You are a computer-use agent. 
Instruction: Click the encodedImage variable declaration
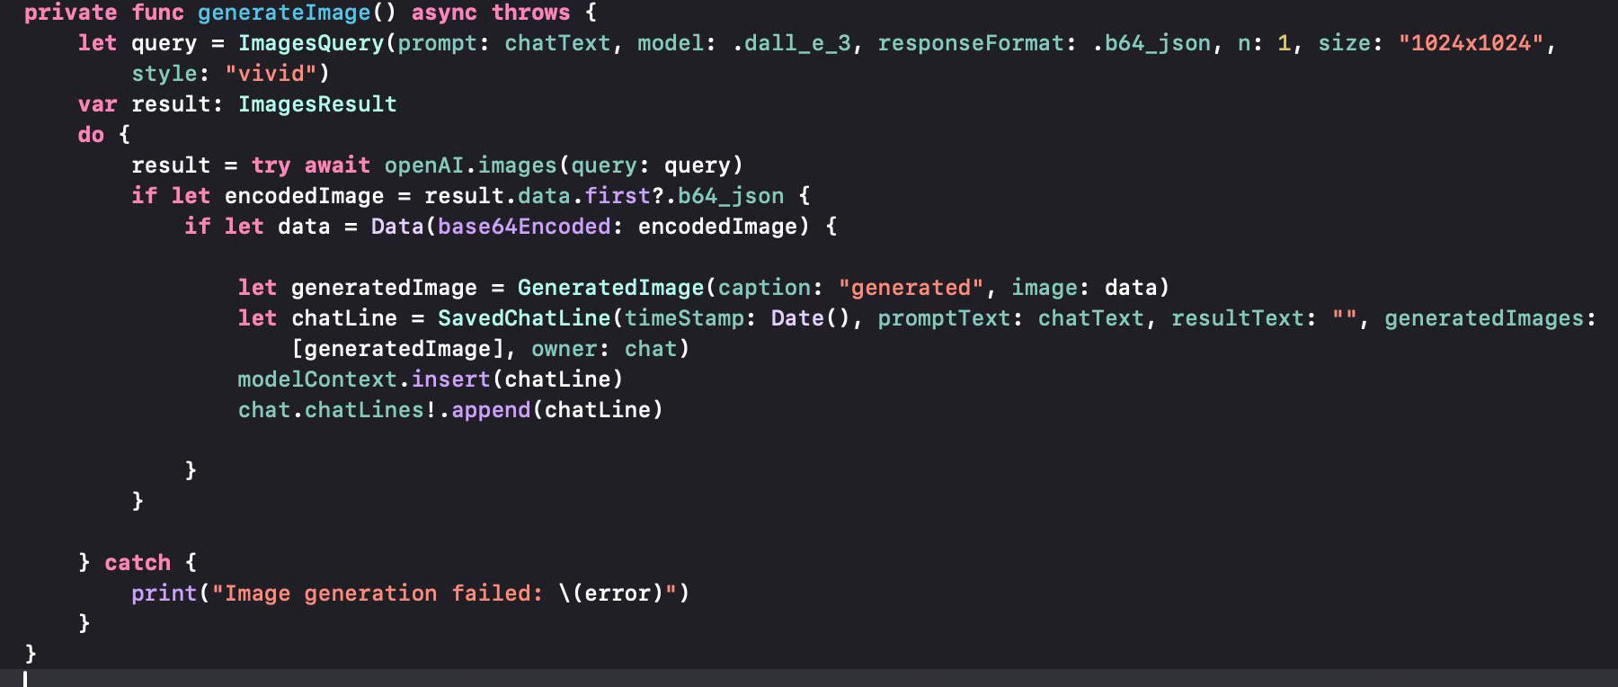pos(304,196)
